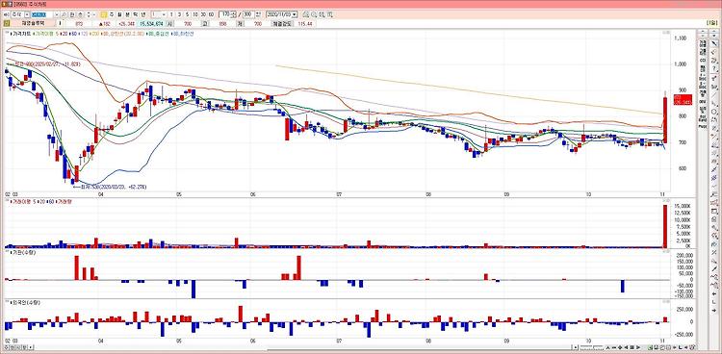This screenshot has height=354, width=722.
Task: Click the 외국인(수량) panel label
Action: (x=27, y=302)
